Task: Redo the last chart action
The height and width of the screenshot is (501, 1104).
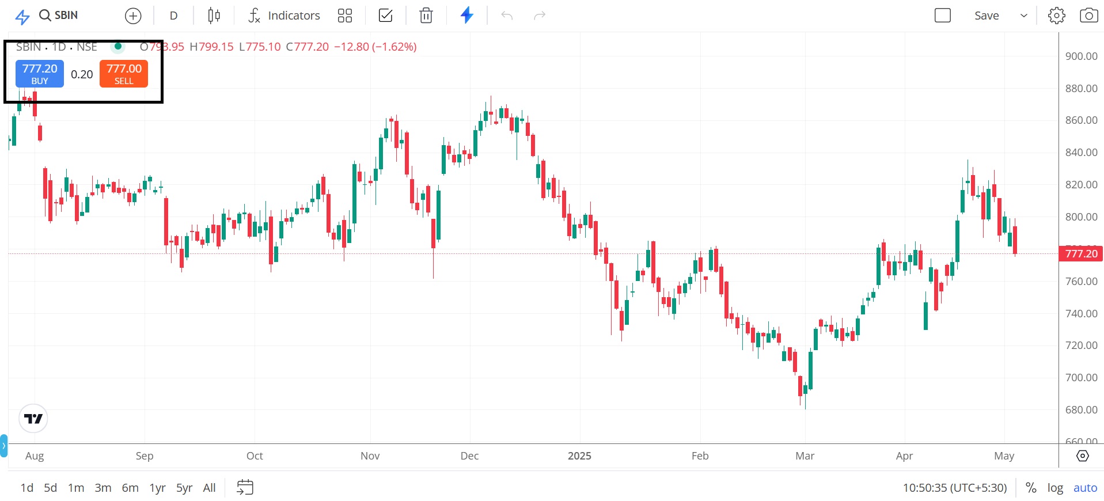Action: (x=540, y=16)
